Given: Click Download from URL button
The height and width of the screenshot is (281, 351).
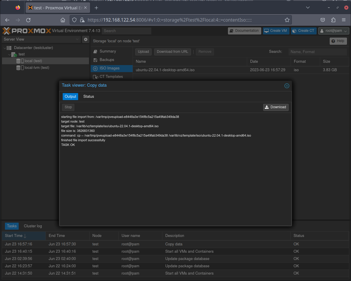Looking at the screenshot, I should click(173, 52).
